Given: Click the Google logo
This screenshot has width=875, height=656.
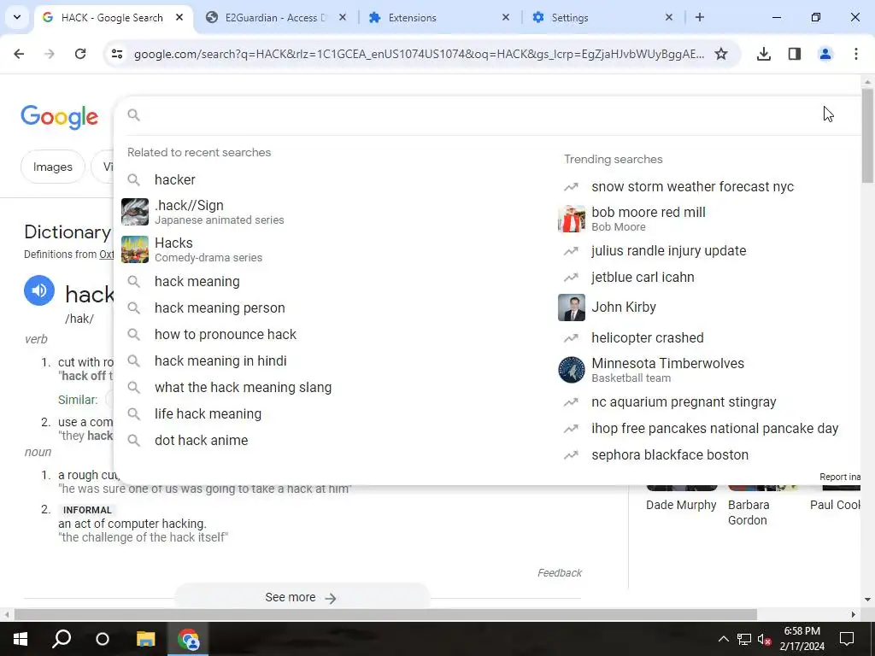Looking at the screenshot, I should 60,117.
